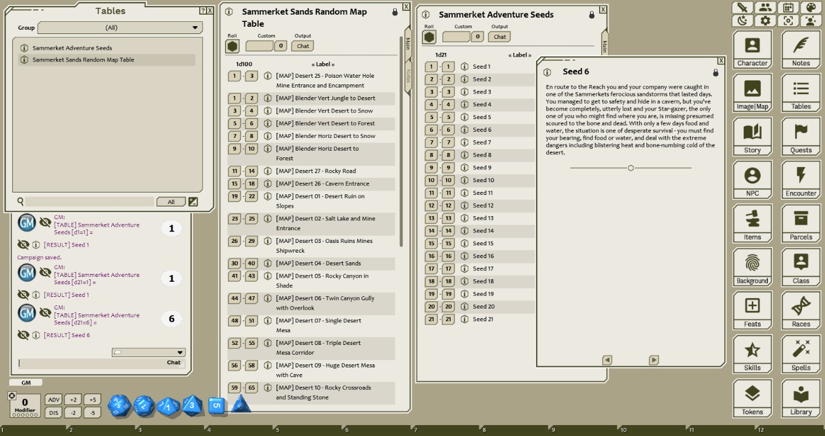Open the Library sidebar icon
Screen dimensions: 825x436
[x=801, y=398]
